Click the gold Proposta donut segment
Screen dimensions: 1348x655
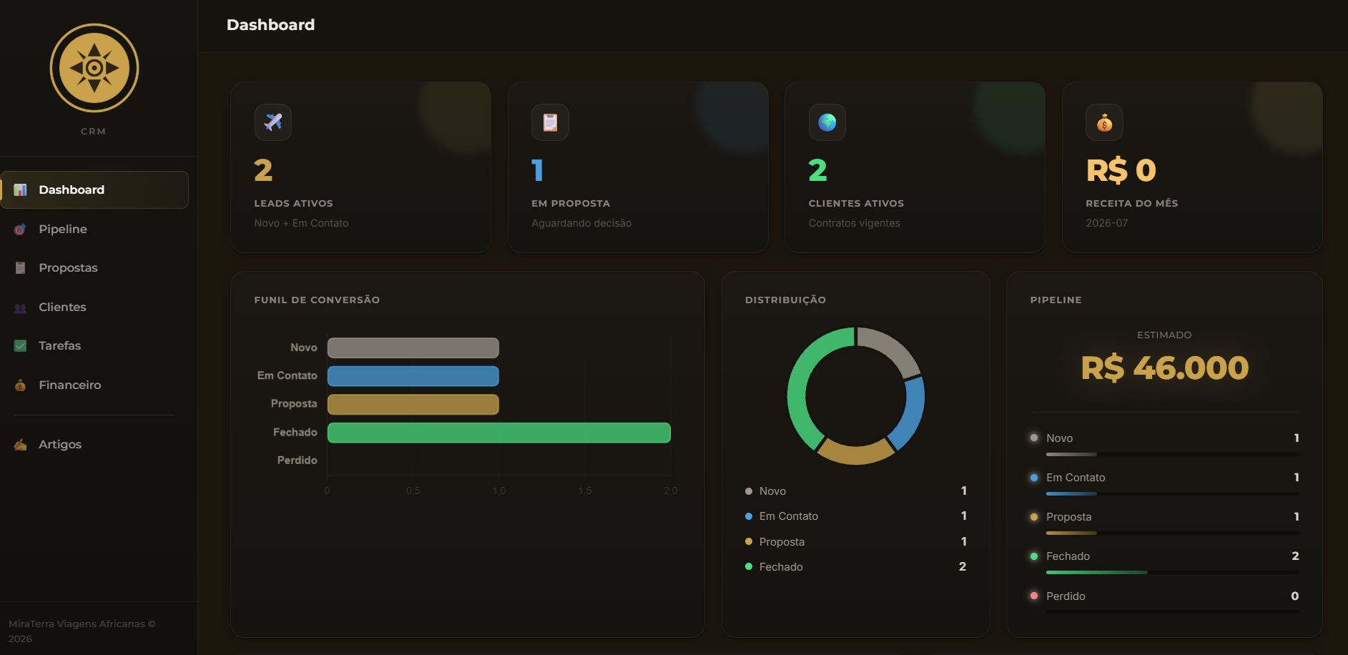pos(855,453)
